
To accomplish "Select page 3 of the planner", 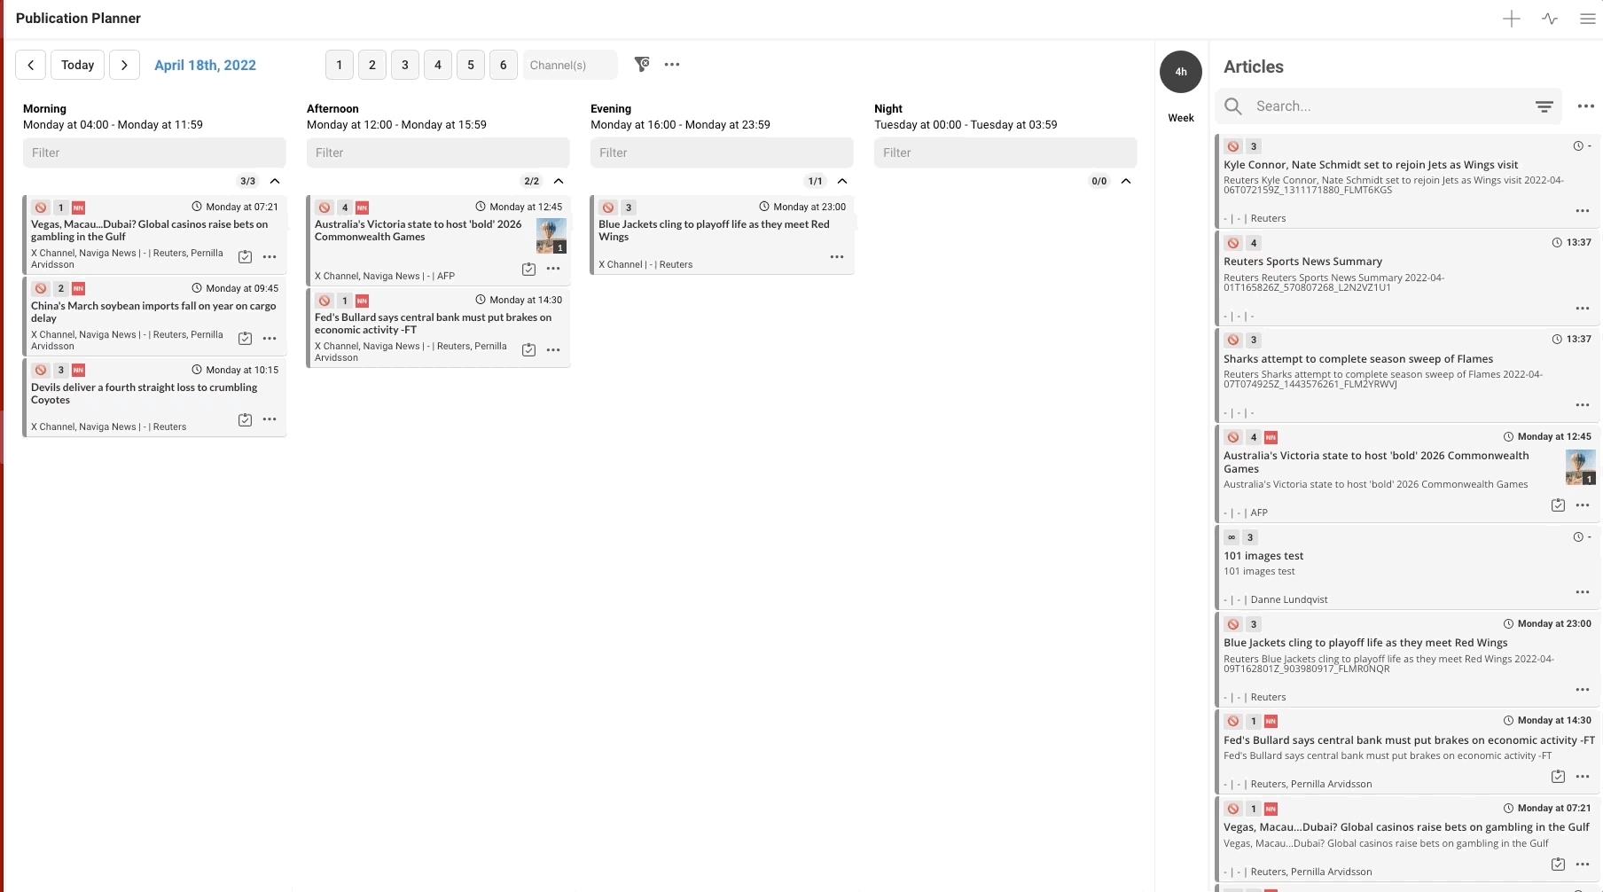I will click(x=405, y=65).
